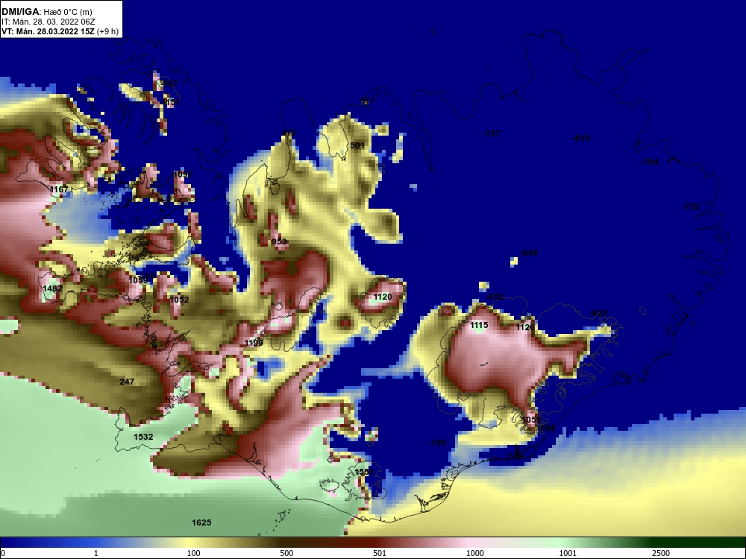The height and width of the screenshot is (559, 746).
Task: Click the negative value -649
Action: coord(529,253)
